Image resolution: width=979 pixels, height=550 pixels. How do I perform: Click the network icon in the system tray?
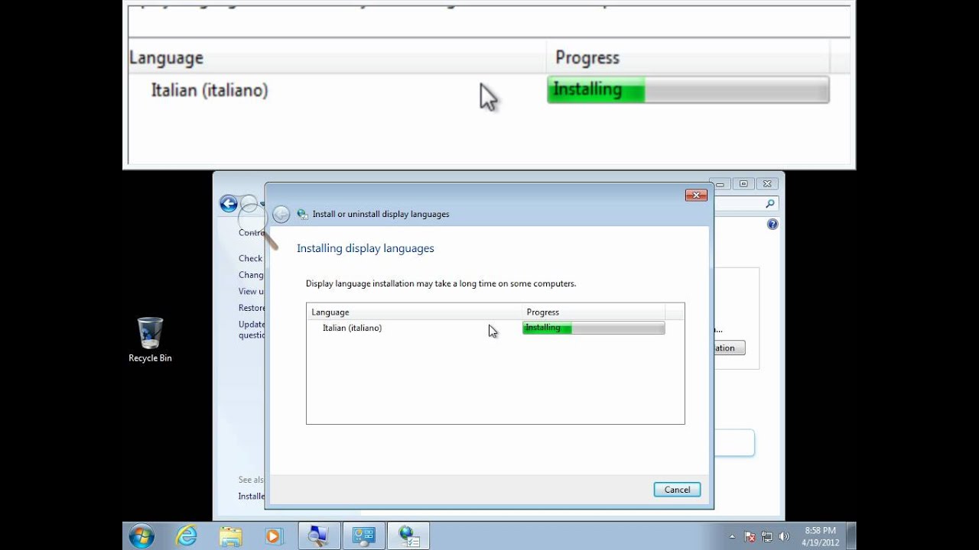click(x=766, y=537)
